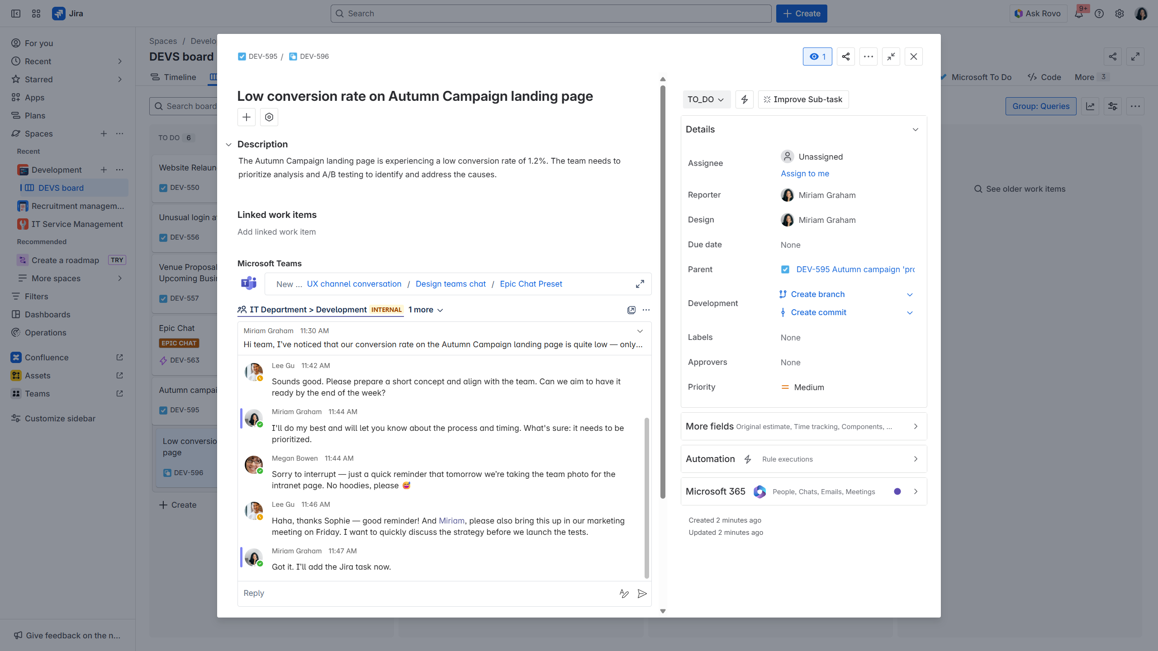Open the Teams channel in a new window
The height and width of the screenshot is (651, 1158).
pyautogui.click(x=631, y=310)
